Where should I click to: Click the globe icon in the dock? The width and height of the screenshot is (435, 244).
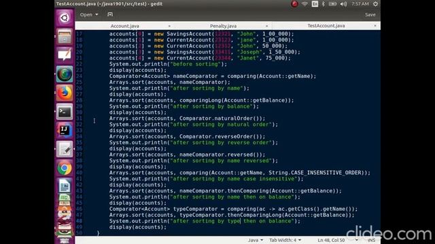tap(65, 74)
